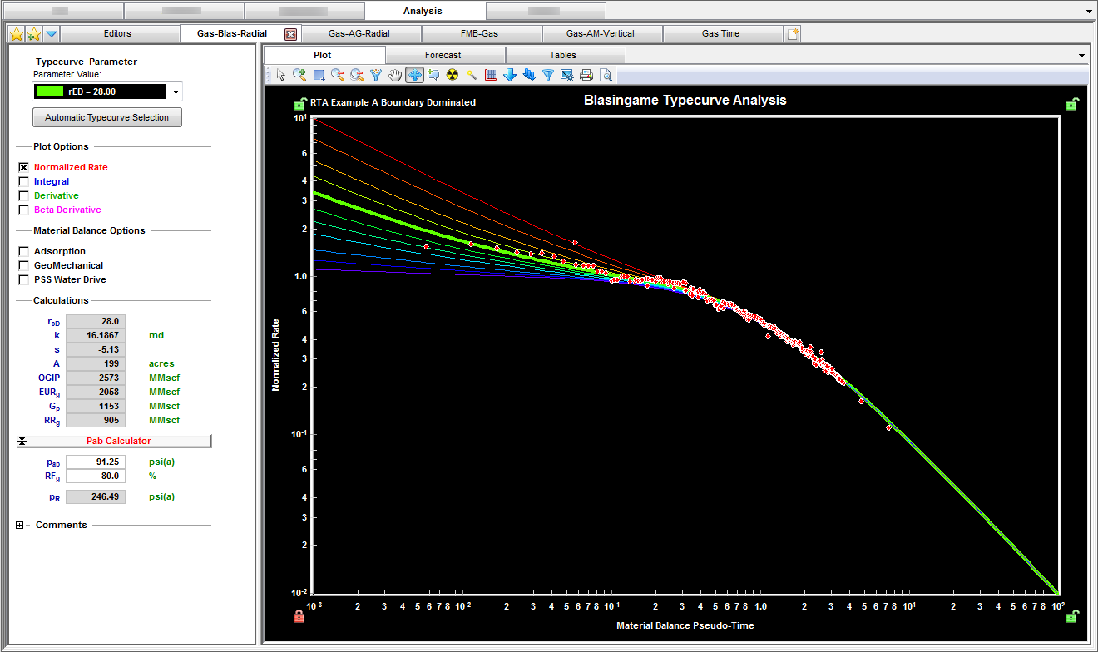Screen dimensions: 1098x652
Task: Enable the Beta Derivative plot option
Action: [x=23, y=210]
